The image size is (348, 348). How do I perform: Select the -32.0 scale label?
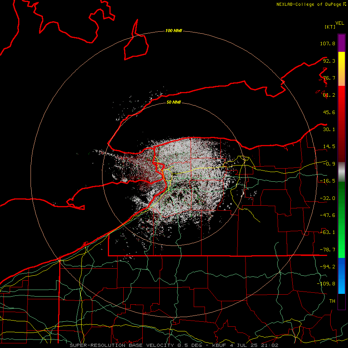tap(328, 198)
